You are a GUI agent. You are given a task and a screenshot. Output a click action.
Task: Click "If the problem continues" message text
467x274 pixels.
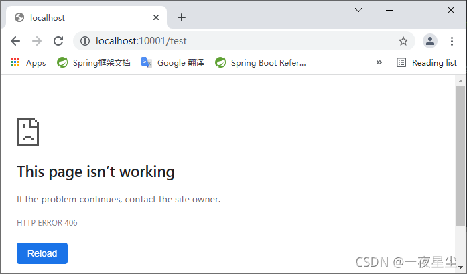coord(119,199)
